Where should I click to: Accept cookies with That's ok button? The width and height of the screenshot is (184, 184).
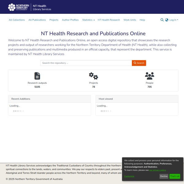tap(175, 176)
